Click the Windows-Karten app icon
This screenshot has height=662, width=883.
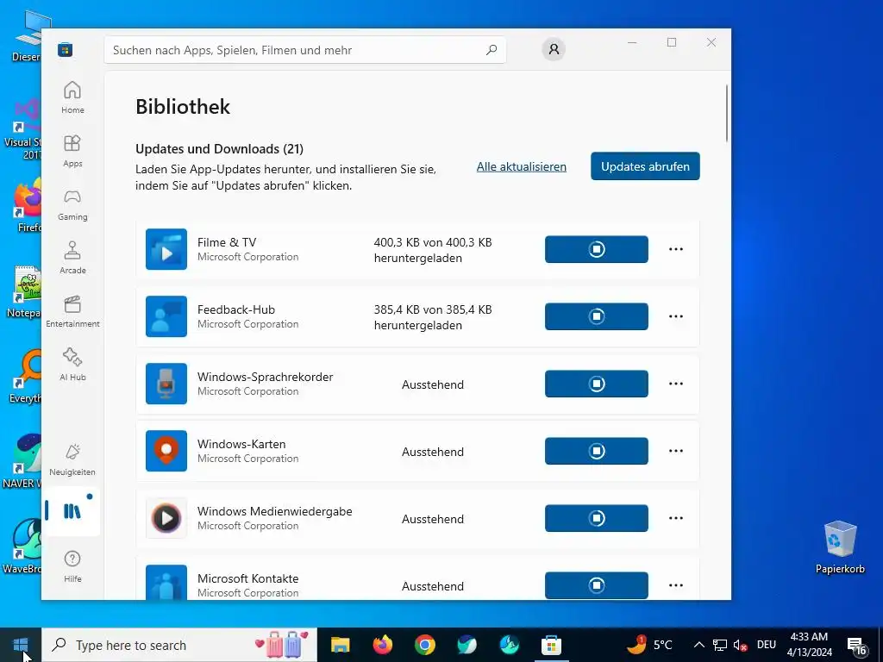pyautogui.click(x=166, y=451)
